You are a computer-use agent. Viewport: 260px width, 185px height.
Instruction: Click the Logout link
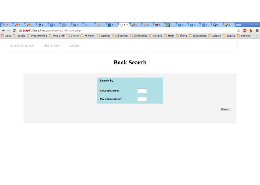[74, 46]
